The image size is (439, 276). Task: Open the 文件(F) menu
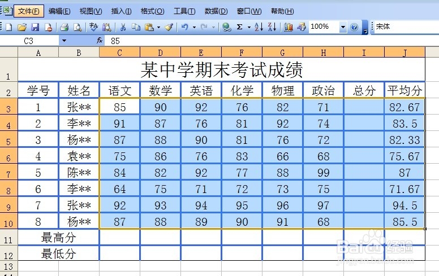point(29,11)
